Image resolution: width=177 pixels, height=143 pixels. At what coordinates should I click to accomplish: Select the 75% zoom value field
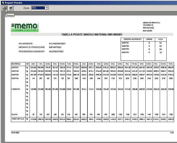click(38, 8)
